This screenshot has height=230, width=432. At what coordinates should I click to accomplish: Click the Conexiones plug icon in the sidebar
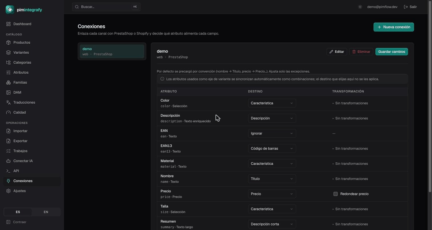(8, 181)
